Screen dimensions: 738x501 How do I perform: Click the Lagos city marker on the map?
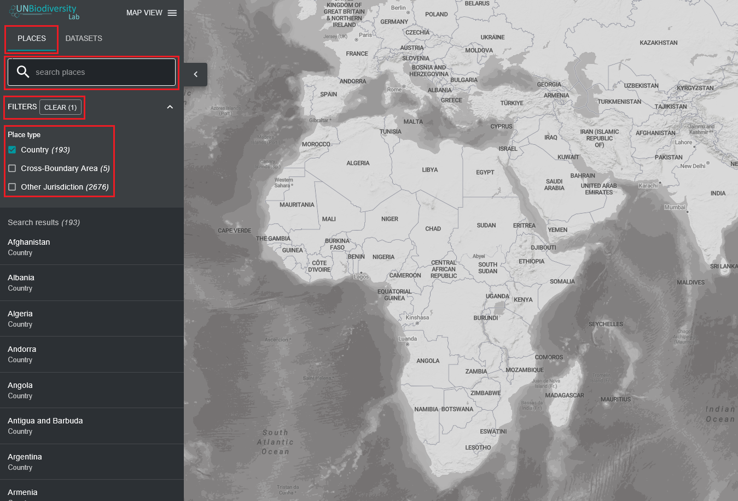(x=361, y=272)
